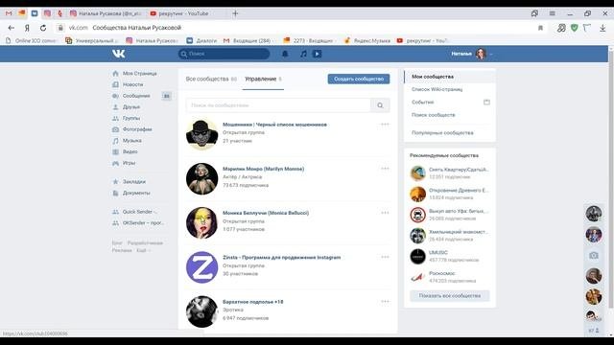Click the green shield protection icon
This screenshot has width=614, height=345.
coord(574,28)
